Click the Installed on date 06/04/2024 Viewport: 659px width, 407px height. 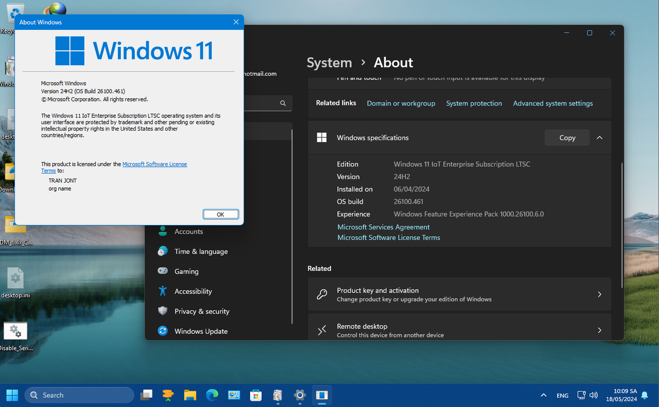(x=412, y=189)
